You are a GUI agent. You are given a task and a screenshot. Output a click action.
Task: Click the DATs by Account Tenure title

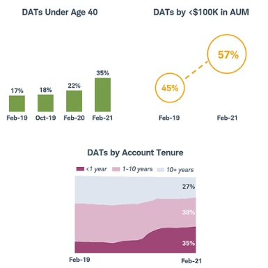tap(135, 152)
